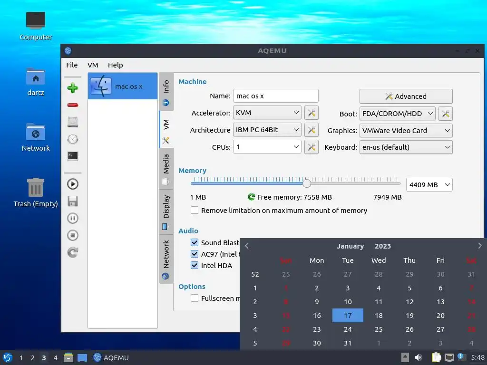
Task: Click the CPUs settings tools icon
Action: tap(312, 147)
